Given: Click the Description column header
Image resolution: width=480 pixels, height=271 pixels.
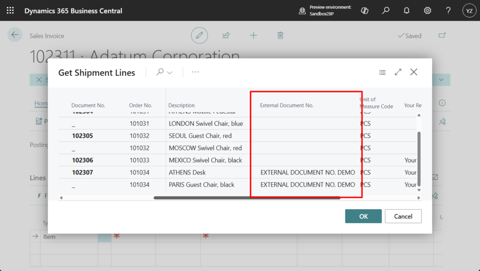Looking at the screenshot, I should [181, 105].
